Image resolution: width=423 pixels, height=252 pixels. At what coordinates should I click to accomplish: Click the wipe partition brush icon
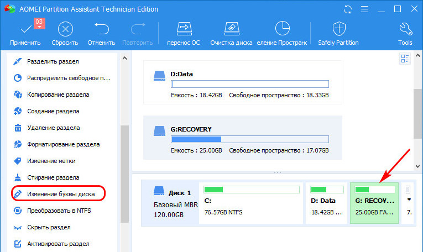tap(18, 177)
